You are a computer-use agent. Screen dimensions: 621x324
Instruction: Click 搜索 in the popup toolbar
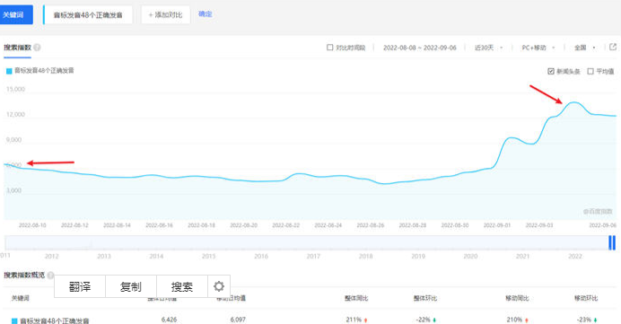click(182, 286)
